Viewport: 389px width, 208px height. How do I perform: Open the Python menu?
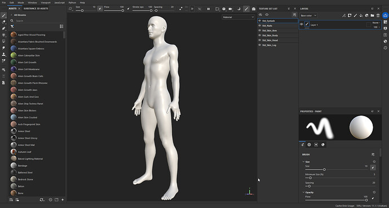pos(72,2)
